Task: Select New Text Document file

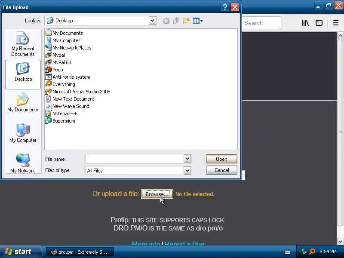Action: pos(70,99)
